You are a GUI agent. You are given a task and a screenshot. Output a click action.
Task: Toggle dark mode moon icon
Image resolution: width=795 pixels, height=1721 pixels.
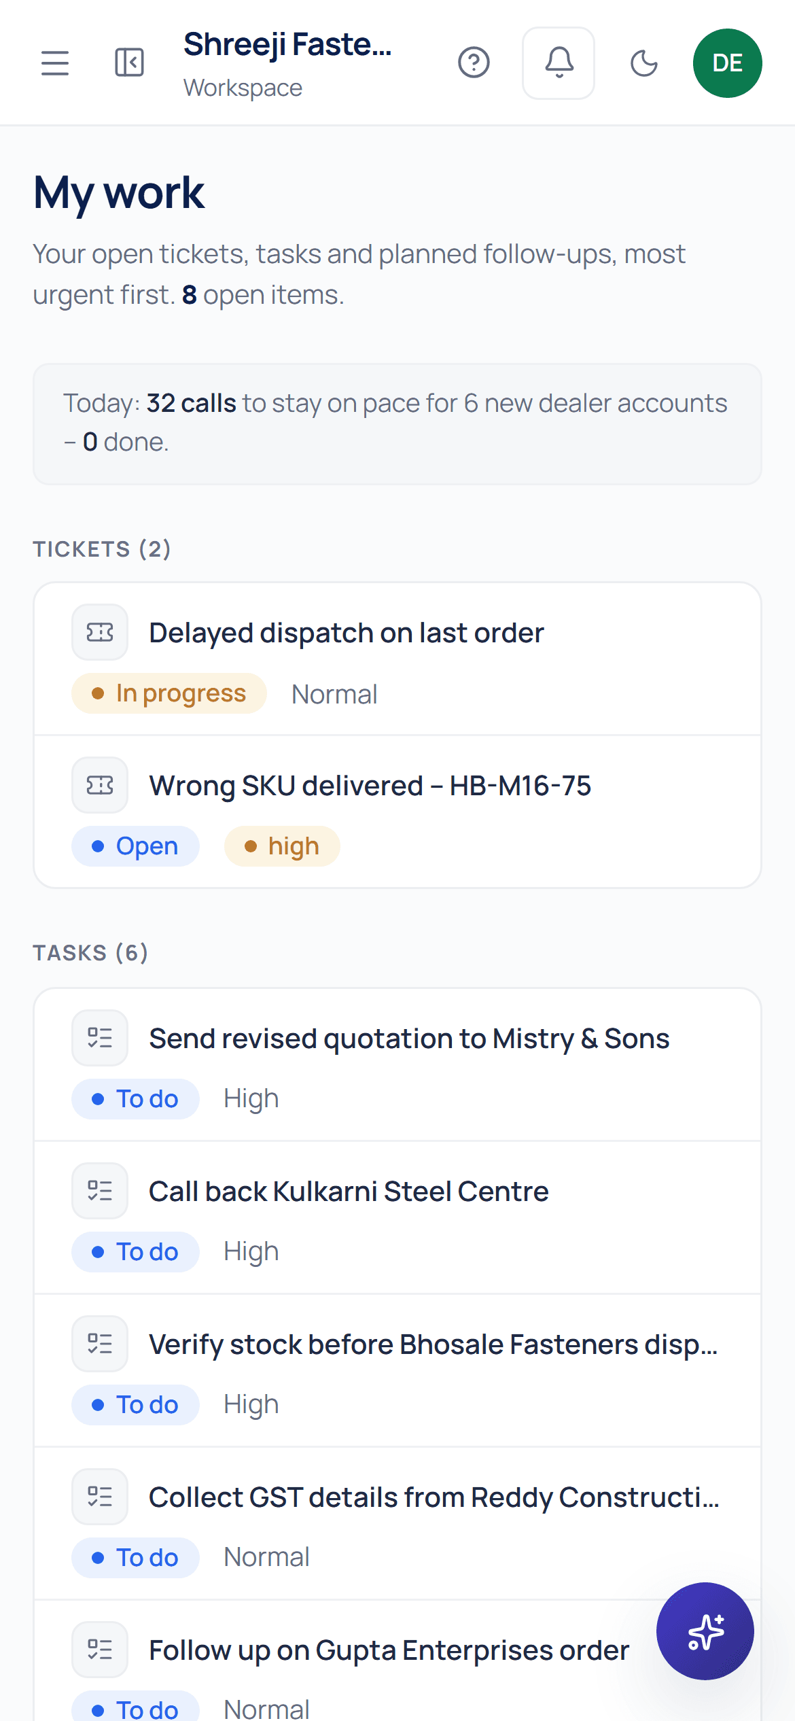pyautogui.click(x=644, y=63)
